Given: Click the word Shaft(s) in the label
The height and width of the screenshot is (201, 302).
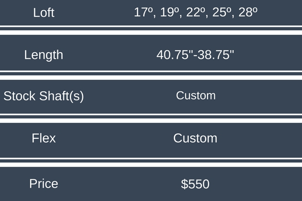Looking at the screenshot, I should point(61,96).
